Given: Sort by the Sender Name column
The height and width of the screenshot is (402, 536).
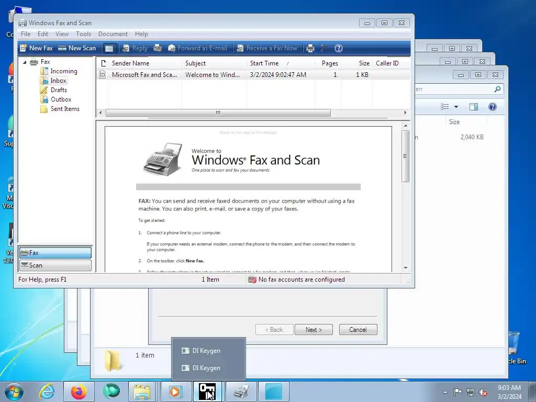Looking at the screenshot, I should tap(146, 63).
